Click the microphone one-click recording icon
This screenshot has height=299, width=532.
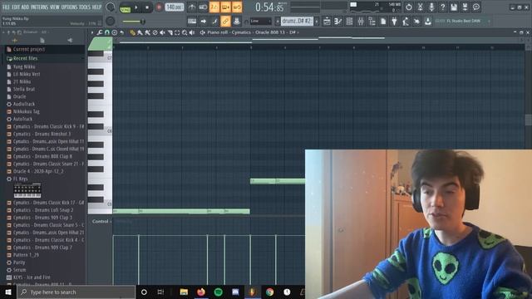431,7
